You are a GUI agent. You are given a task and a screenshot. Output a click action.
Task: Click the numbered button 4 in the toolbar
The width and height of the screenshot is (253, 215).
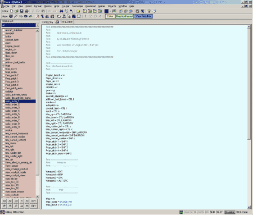[x=100, y=16]
